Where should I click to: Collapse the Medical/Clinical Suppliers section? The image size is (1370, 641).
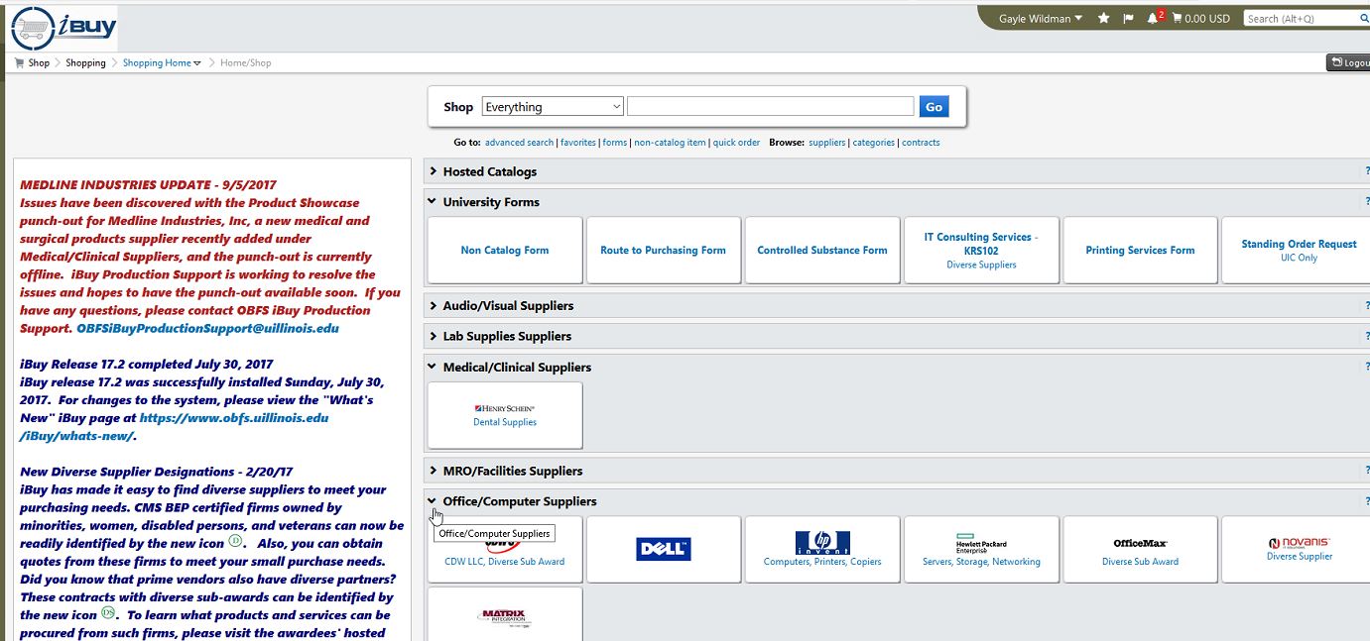click(433, 367)
